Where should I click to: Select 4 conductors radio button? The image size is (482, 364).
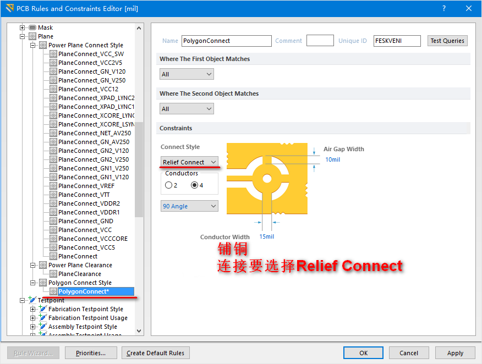point(194,185)
